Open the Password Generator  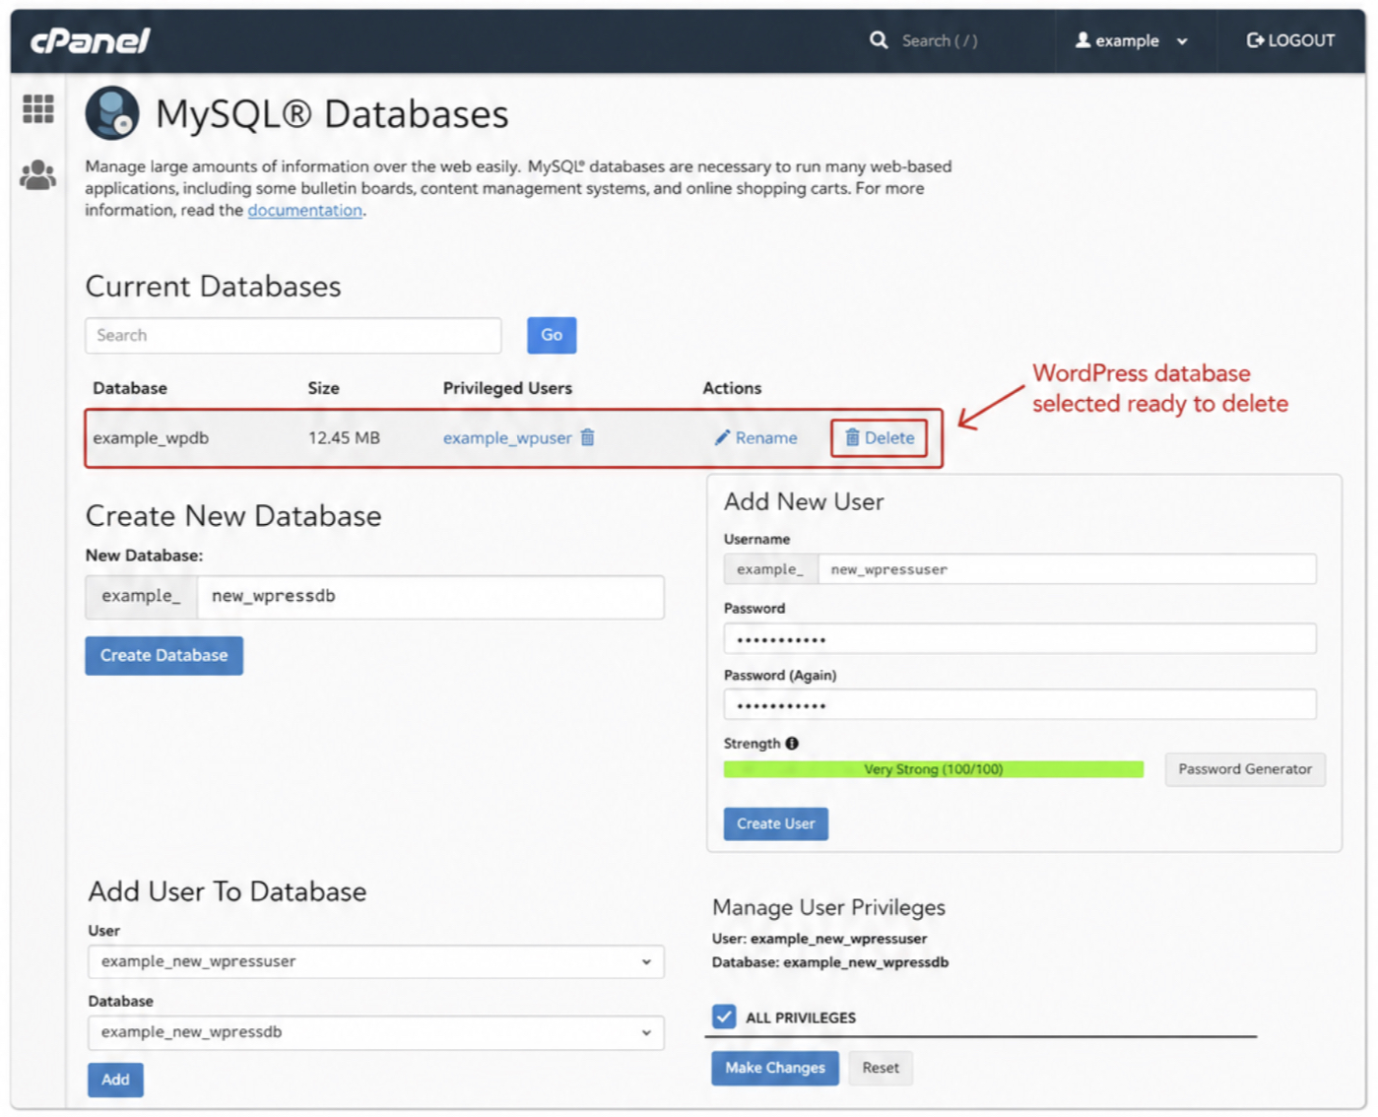pyautogui.click(x=1245, y=769)
